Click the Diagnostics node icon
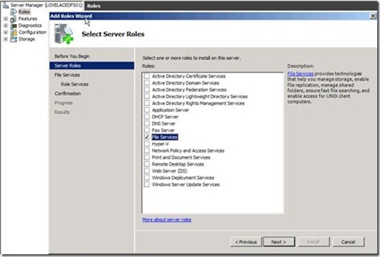Viewport: 380px width, 257px height. tap(14, 25)
